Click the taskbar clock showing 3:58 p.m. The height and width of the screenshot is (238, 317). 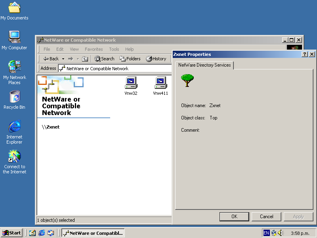click(300, 233)
